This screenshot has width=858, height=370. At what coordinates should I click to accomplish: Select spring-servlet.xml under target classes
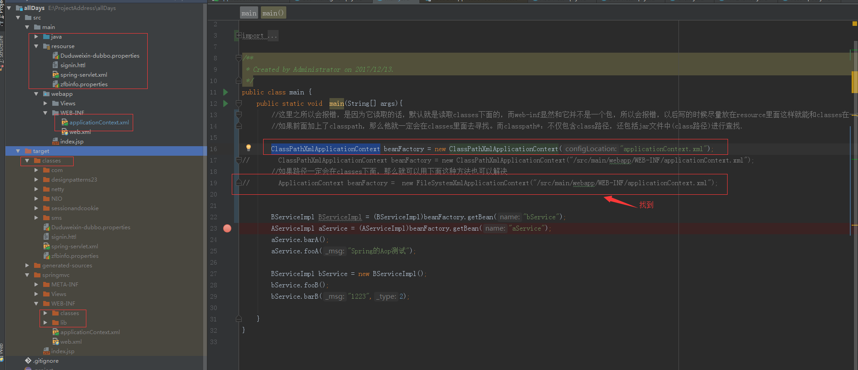[x=75, y=246]
